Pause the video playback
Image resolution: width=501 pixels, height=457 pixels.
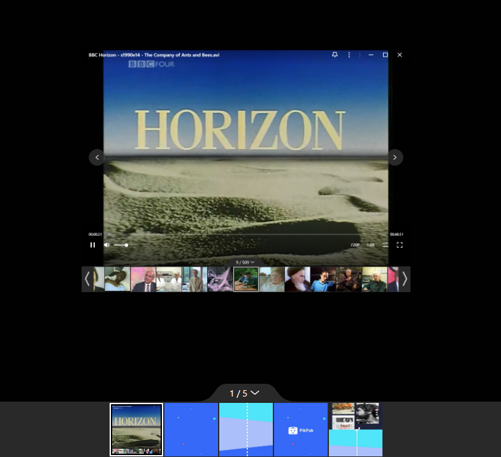92,245
